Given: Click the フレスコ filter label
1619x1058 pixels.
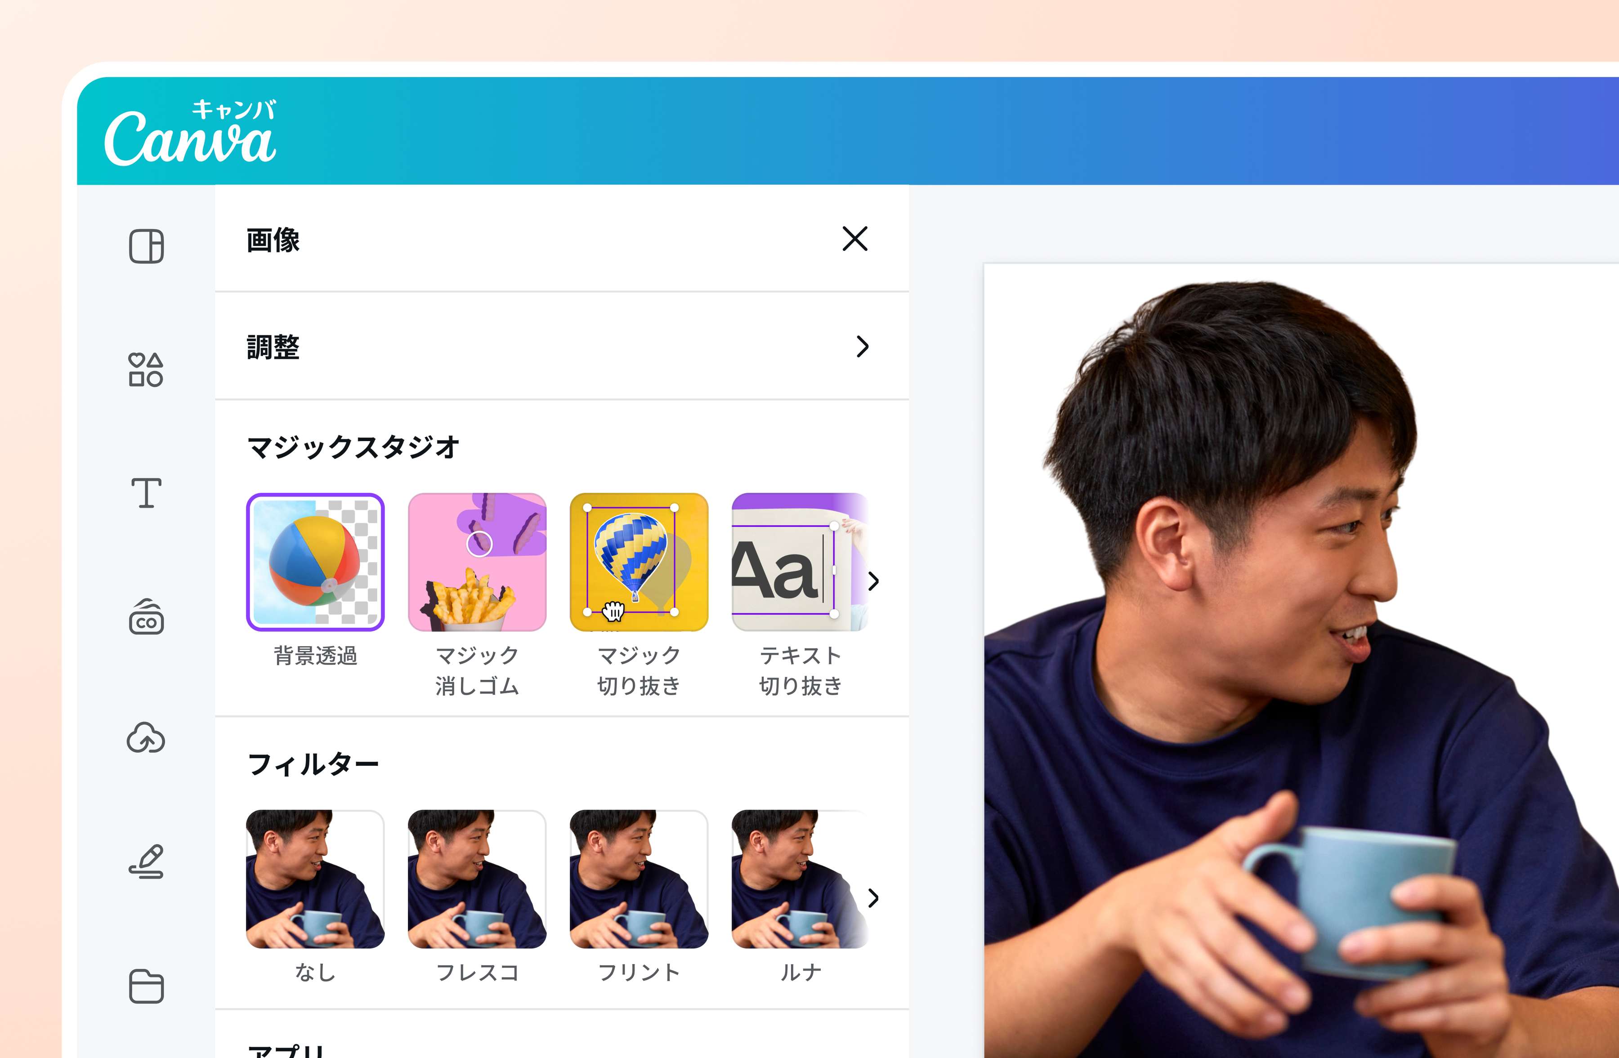Looking at the screenshot, I should (x=478, y=973).
